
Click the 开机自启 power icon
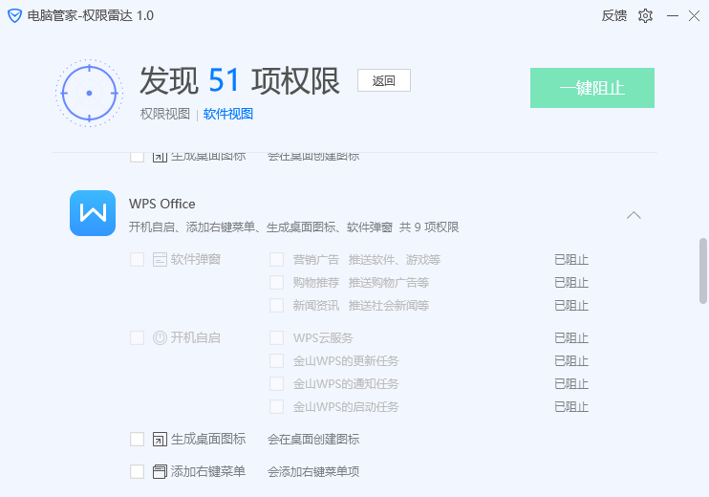160,337
